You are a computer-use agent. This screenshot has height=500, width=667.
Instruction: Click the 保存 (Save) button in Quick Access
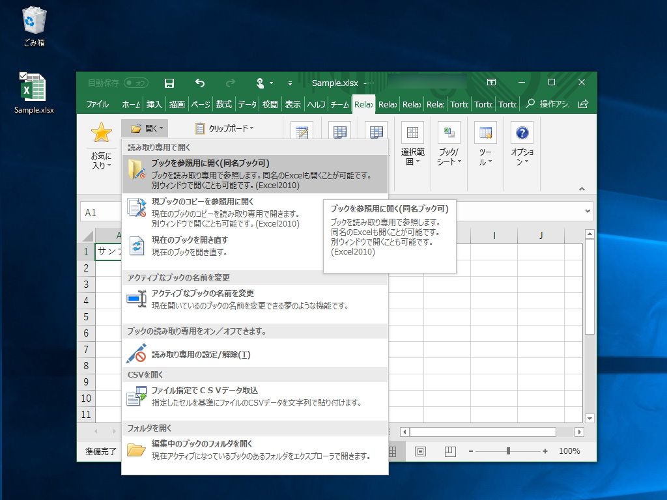[x=169, y=83]
